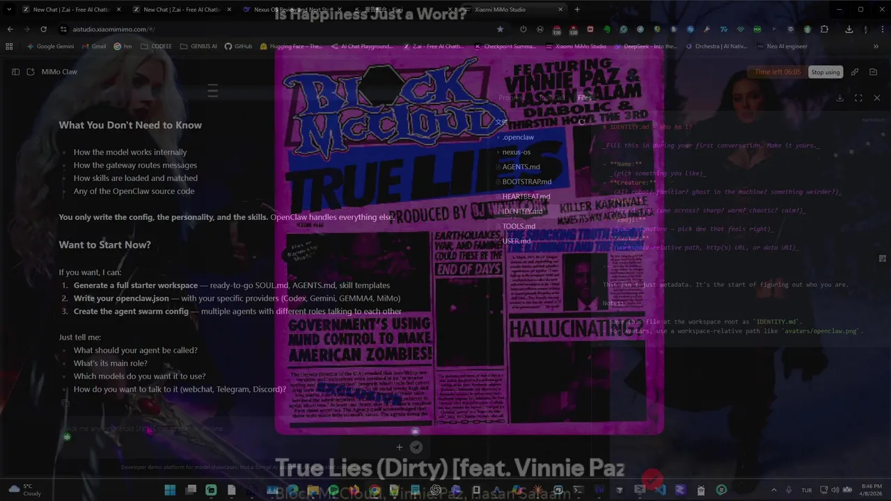Click the plus attach button below chat
This screenshot has width=891, height=501.
coord(400,447)
